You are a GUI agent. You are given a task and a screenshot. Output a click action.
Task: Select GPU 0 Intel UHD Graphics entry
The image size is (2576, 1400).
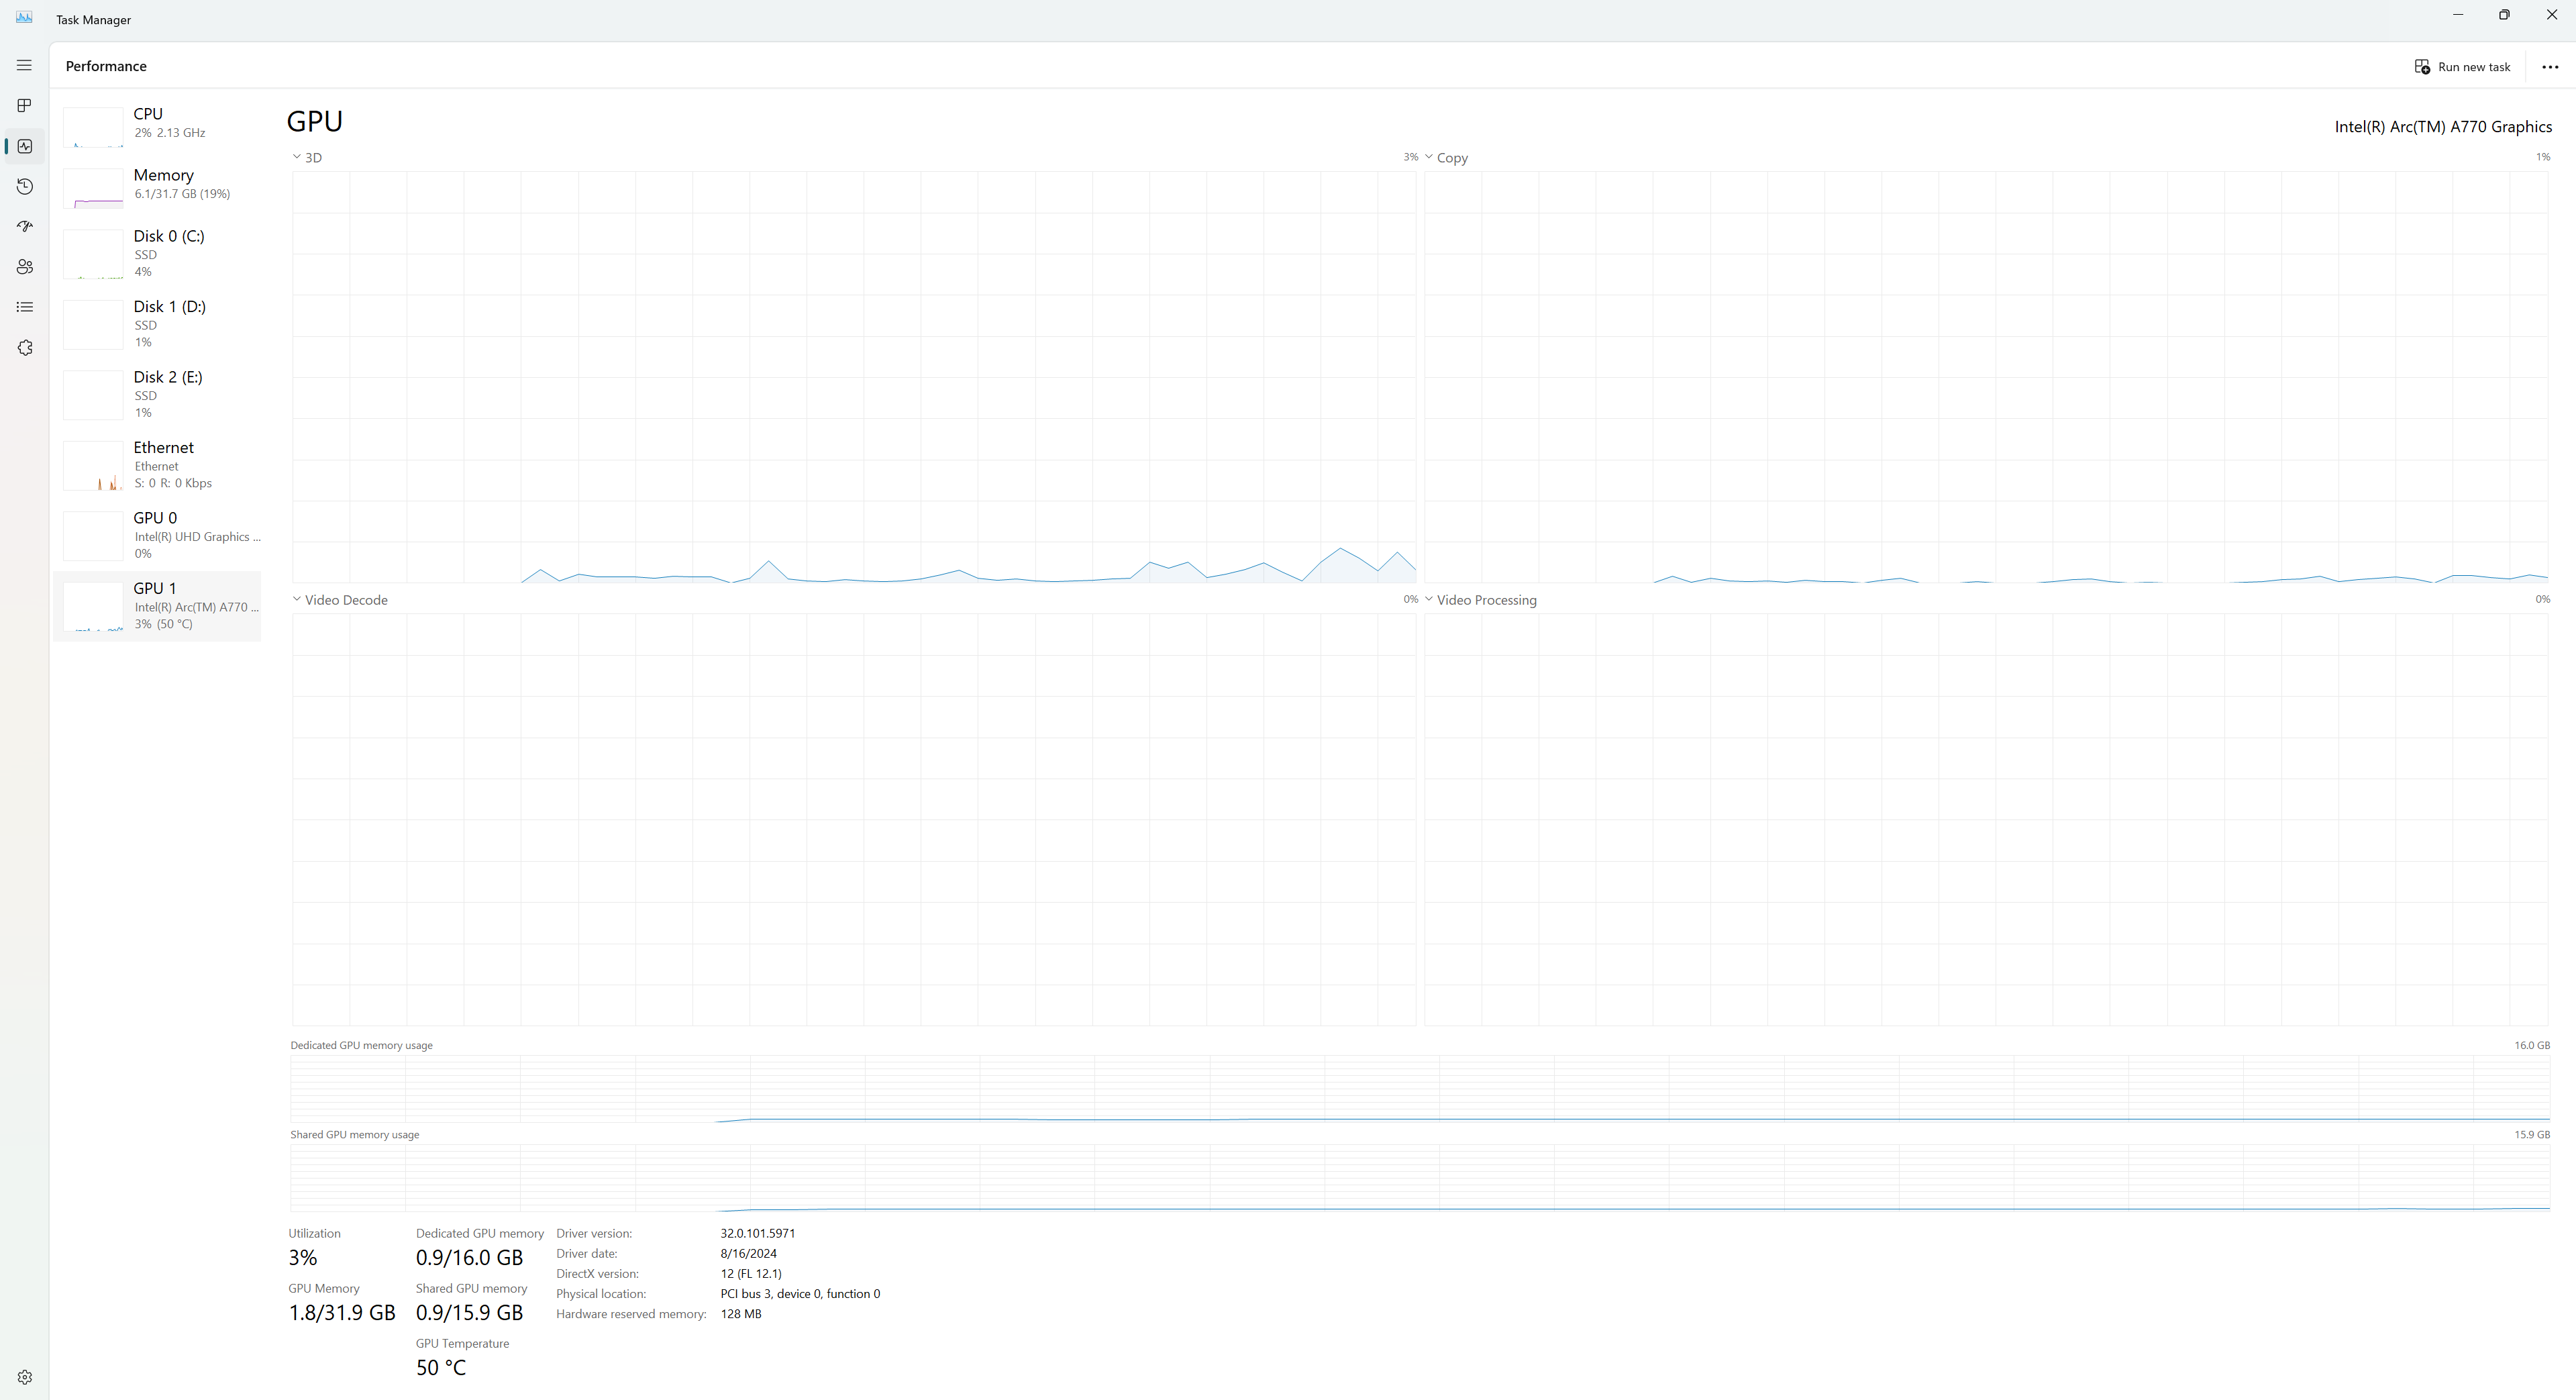(x=158, y=535)
